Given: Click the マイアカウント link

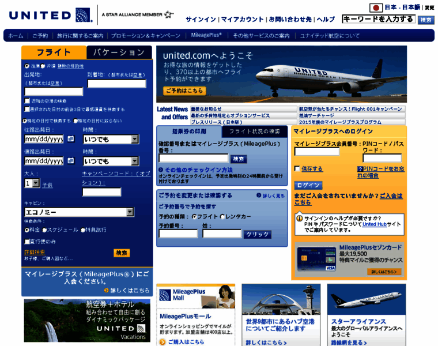Looking at the screenshot, I should (x=243, y=19).
